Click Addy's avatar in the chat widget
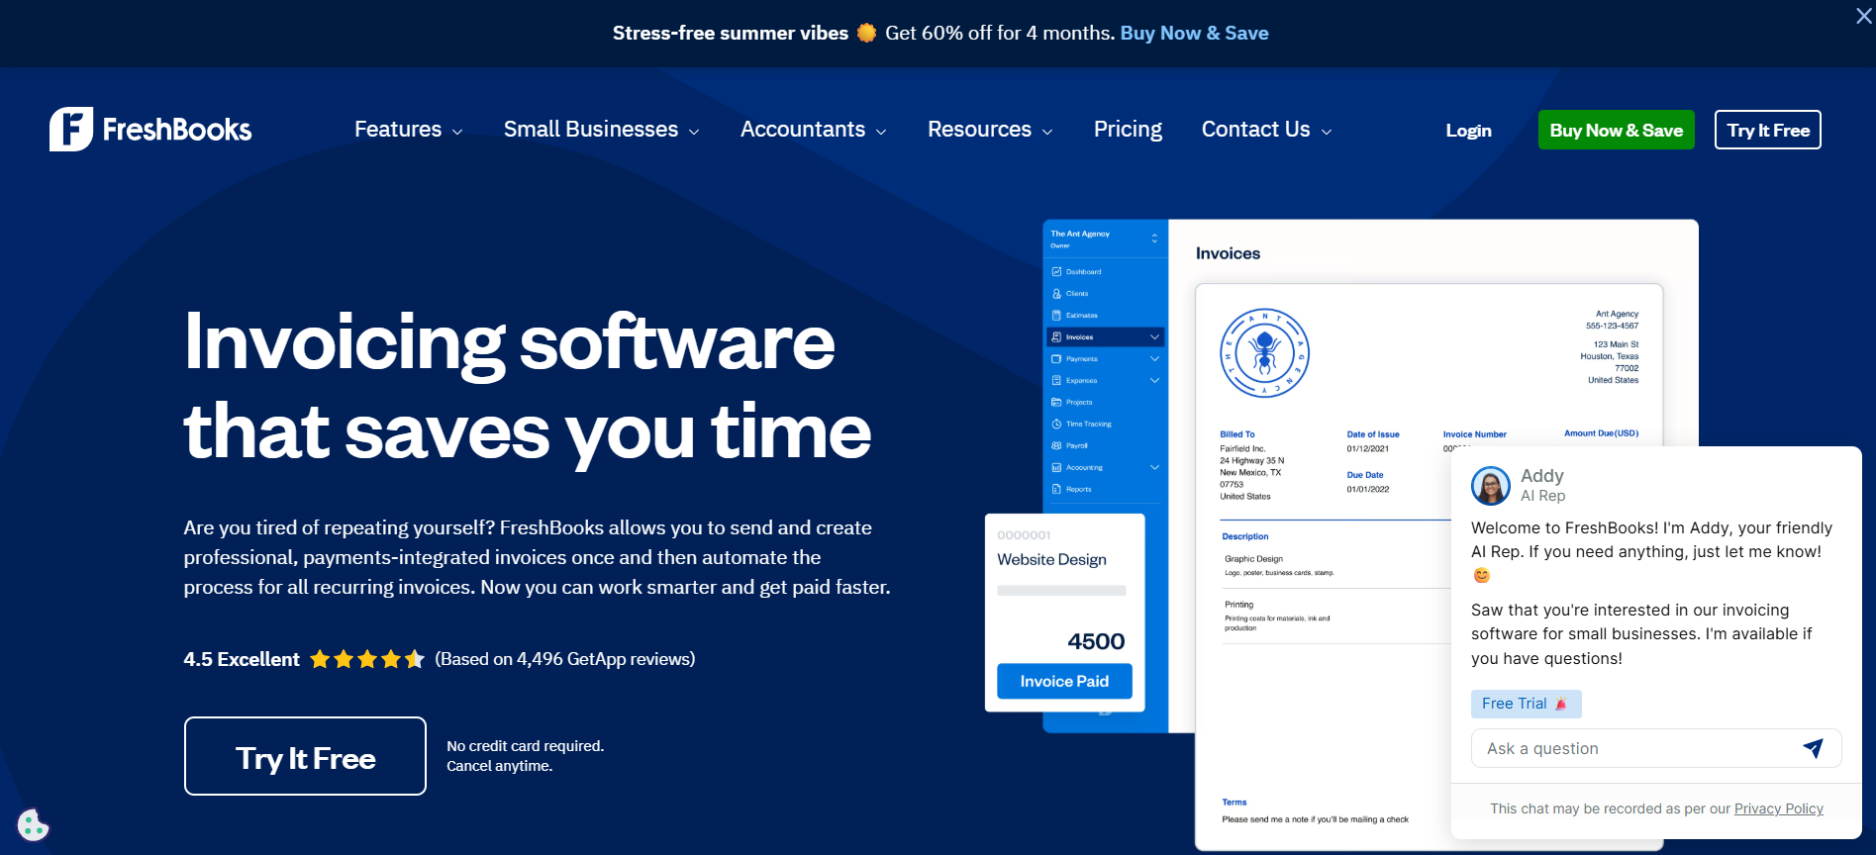The image size is (1876, 855). [x=1491, y=486]
